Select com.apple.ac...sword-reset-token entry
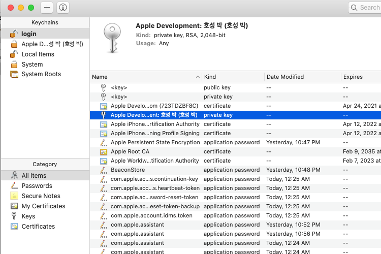This screenshot has width=381, height=254. coord(235,197)
